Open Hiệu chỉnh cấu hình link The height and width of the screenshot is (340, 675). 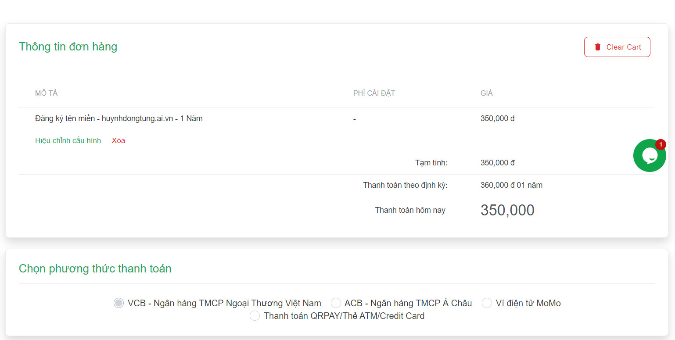point(68,140)
